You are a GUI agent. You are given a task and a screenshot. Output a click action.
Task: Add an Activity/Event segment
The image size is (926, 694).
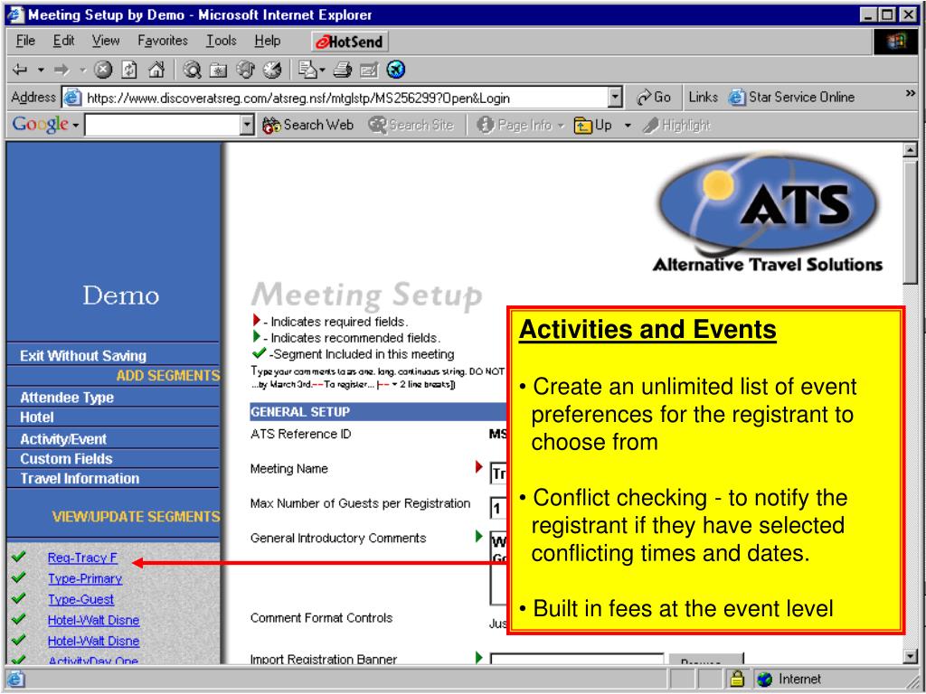point(63,439)
